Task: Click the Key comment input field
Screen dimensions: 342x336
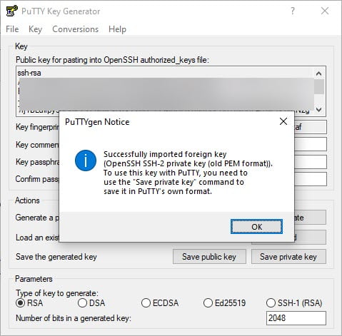Action: coord(311,144)
